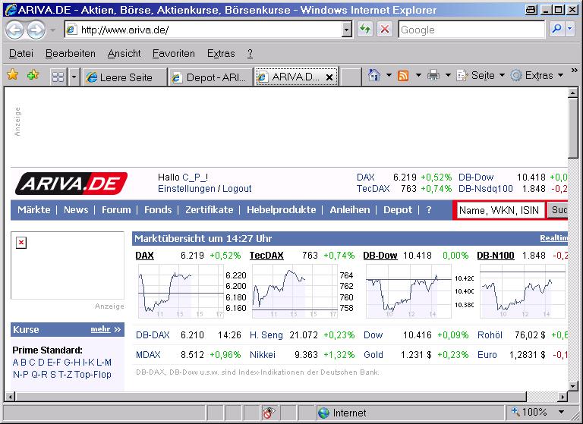
Task: Click the browser Back button
Action: click(16, 30)
